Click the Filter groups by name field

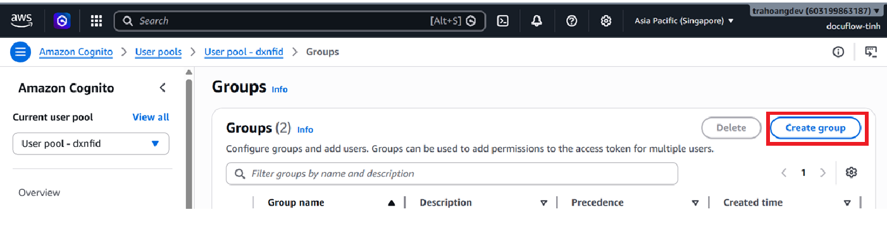click(452, 173)
